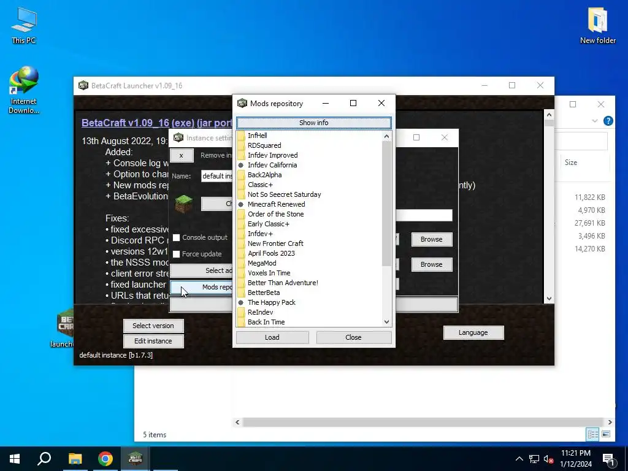Viewport: 628px width, 471px height.
Task: Click the muted speaker tray icon
Action: pyautogui.click(x=549, y=459)
